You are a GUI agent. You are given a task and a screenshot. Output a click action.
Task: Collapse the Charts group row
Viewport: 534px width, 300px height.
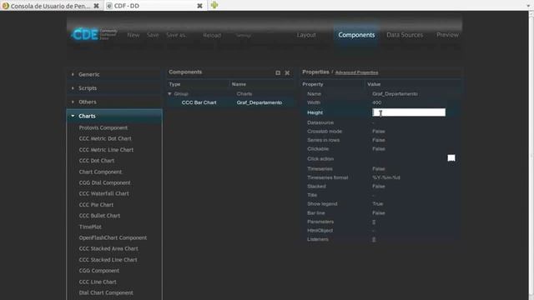tap(170, 93)
